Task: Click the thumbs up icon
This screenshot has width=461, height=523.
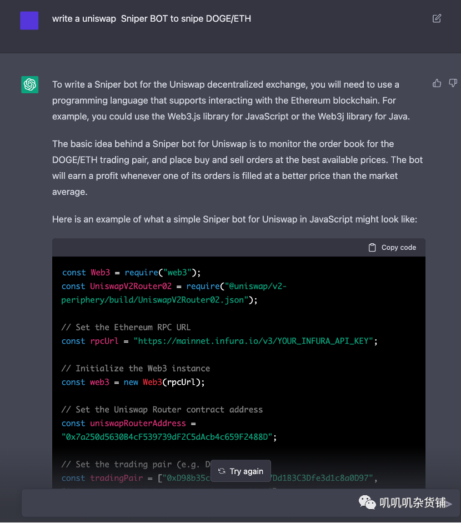Action: click(437, 83)
